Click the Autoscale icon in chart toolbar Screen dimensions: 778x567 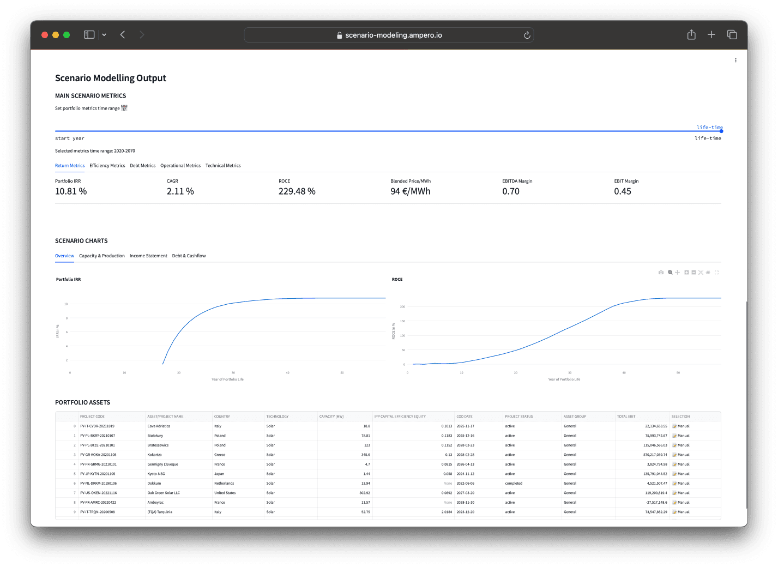click(701, 273)
